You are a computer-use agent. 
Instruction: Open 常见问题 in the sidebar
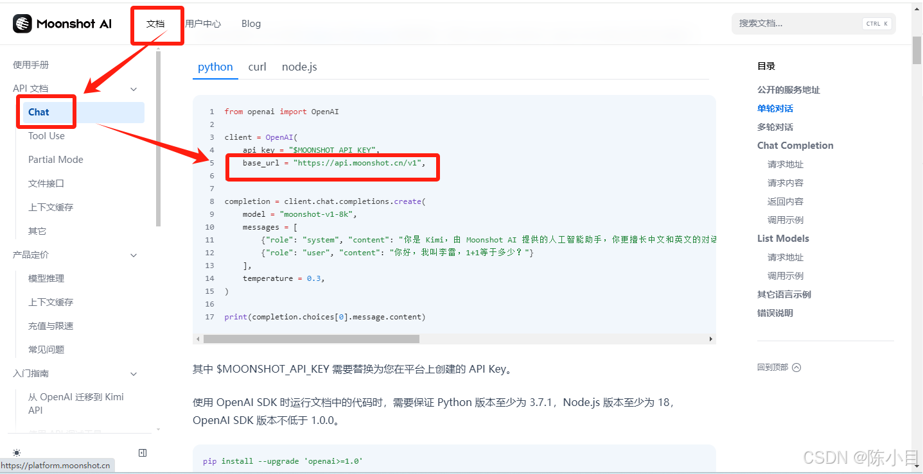point(46,350)
